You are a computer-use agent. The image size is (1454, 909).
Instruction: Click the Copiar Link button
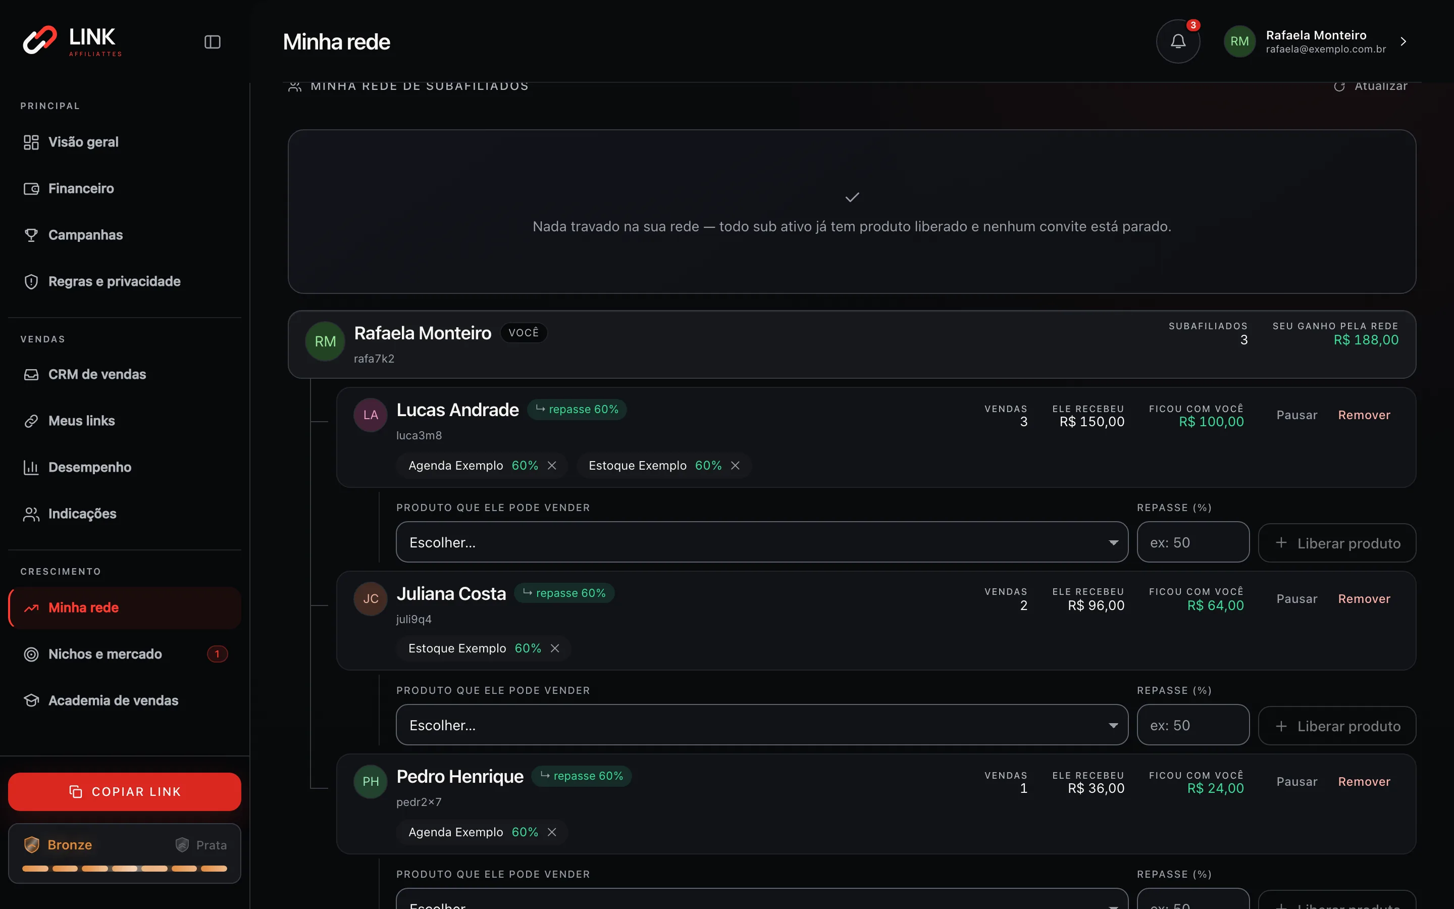coord(124,792)
